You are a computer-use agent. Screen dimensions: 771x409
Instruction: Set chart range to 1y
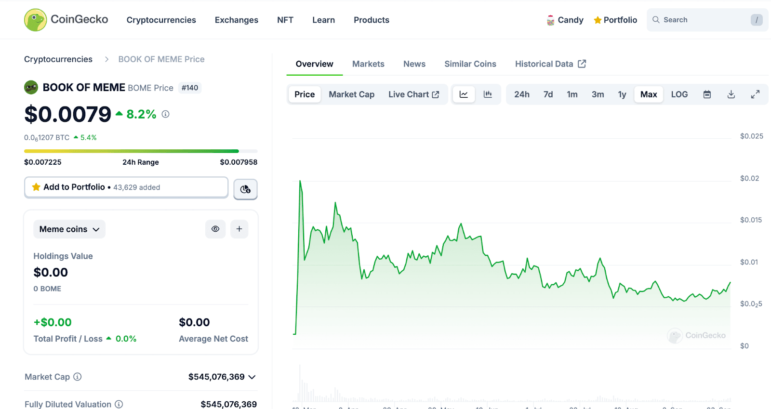[622, 94]
